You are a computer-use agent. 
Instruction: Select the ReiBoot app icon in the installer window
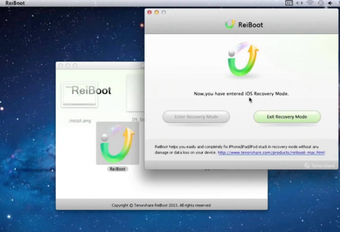[x=118, y=143]
